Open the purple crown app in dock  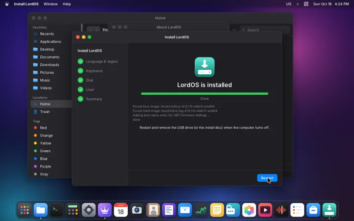[x=105, y=210]
